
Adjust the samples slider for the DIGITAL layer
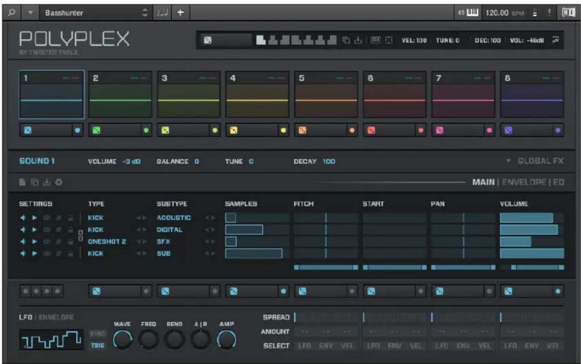(x=257, y=230)
